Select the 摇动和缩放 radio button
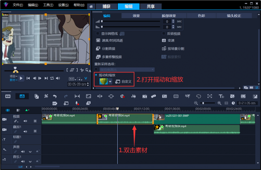The height and width of the screenshot is (170, 261). pyautogui.click(x=96, y=75)
